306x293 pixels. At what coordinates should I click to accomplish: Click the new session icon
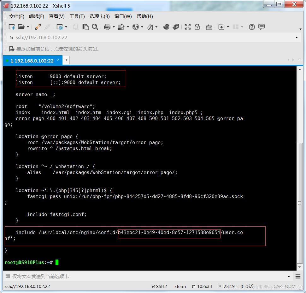pos(12,27)
